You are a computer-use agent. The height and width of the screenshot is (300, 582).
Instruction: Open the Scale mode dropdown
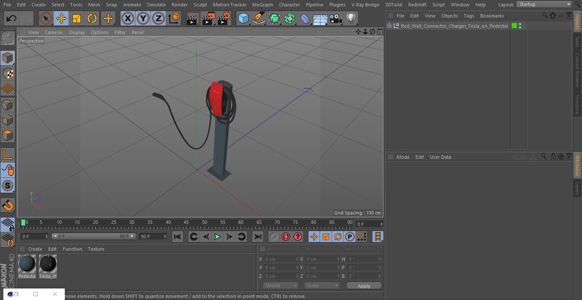click(322, 286)
